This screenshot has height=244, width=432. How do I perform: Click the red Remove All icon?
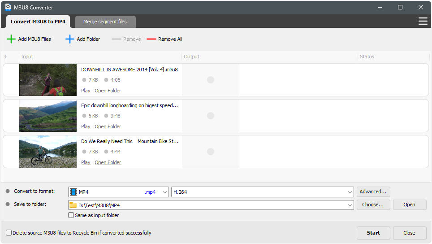coord(151,39)
